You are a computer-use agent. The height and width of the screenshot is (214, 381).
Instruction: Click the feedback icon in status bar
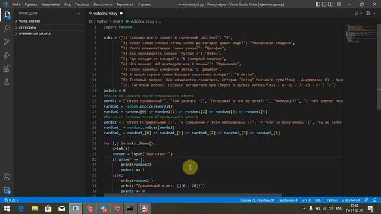367,200
